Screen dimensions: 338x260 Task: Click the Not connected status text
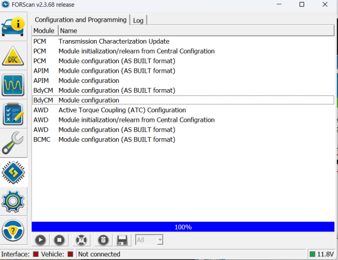[x=99, y=254]
